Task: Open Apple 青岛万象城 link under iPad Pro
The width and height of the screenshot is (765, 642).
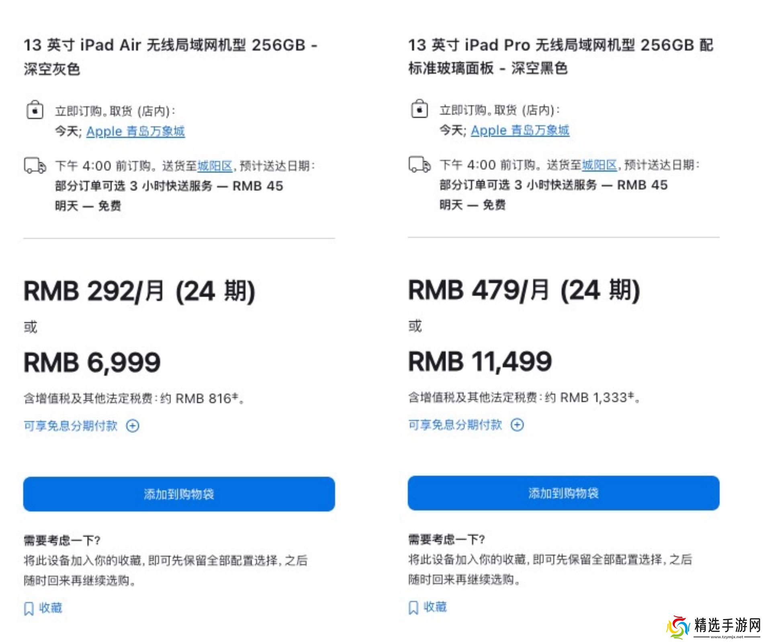Action: click(520, 130)
